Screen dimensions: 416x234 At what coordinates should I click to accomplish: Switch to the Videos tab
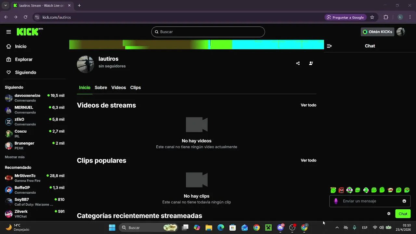click(x=119, y=88)
